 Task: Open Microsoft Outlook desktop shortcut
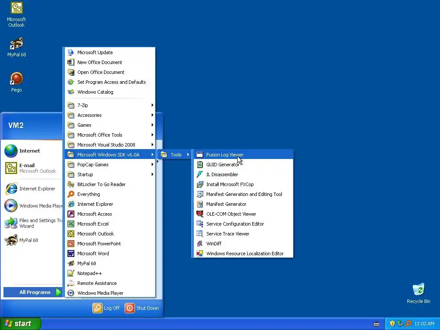pos(16,15)
